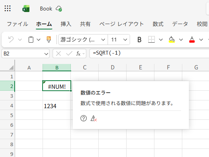
Task: Select the Format Painter brush
Action: 49,40
